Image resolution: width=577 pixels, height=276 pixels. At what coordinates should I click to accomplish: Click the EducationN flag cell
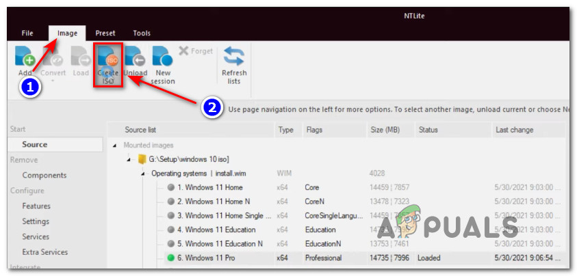[323, 244]
